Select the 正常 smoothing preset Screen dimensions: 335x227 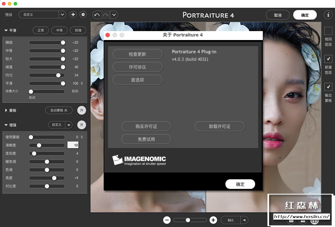(x=41, y=30)
